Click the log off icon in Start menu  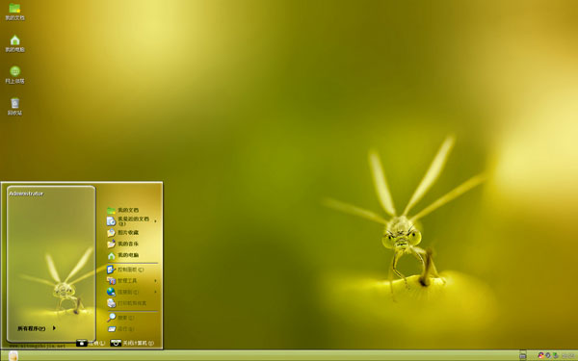[82, 343]
